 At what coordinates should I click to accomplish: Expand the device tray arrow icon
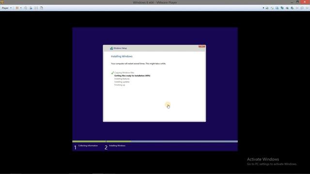pyautogui.click(x=263, y=8)
